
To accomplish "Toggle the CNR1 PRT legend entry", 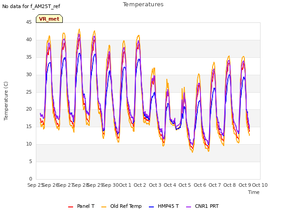I will (202, 206).
